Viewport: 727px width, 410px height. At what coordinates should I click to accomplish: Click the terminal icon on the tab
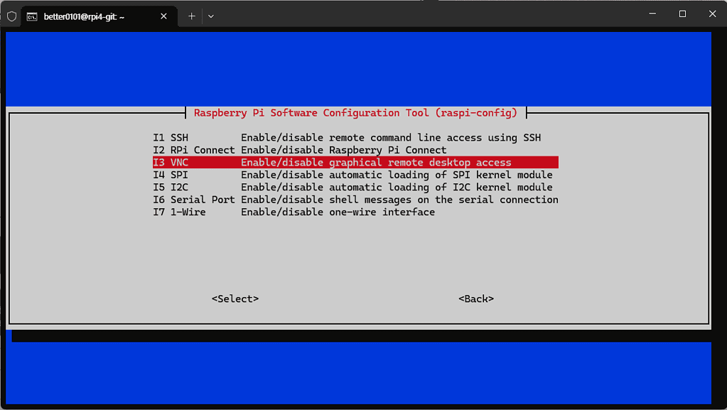[x=32, y=16]
